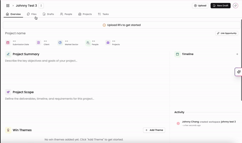Screen dimensions: 242x143
Task: Open the floating AI assistant sparkle button
Action: point(238,72)
